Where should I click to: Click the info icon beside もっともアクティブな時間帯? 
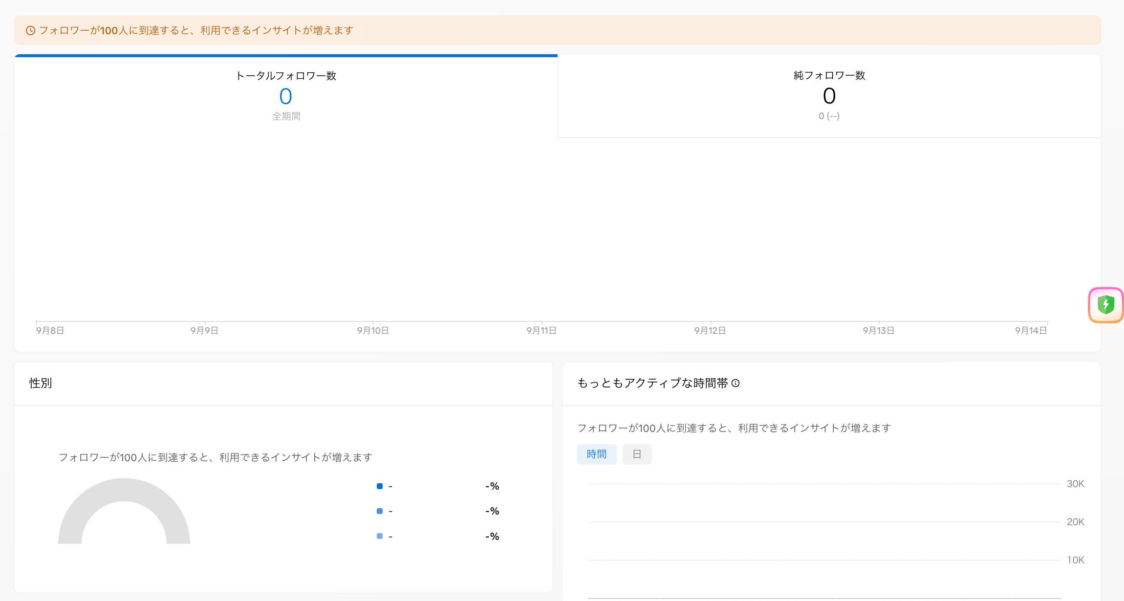(x=735, y=384)
